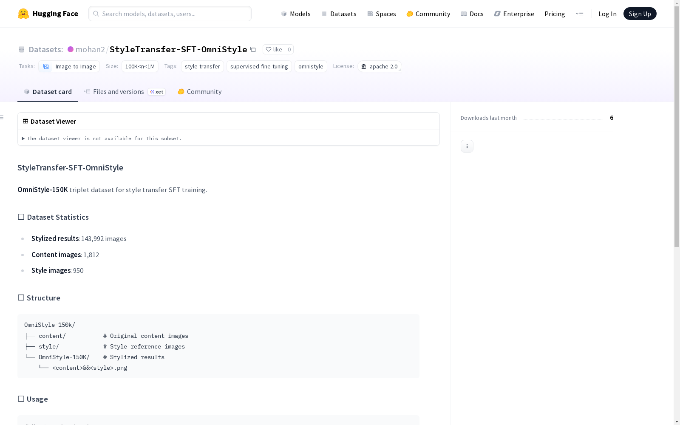
Task: Click the mohan2 user avatar
Action: click(71, 49)
